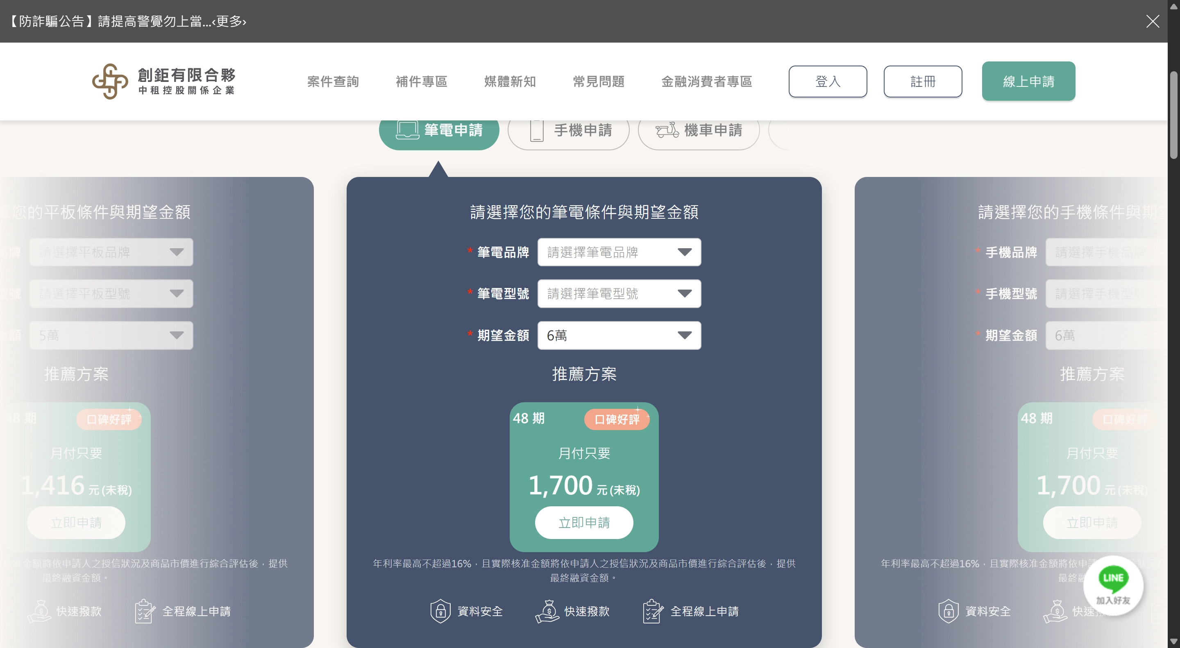Close the anti-fraud announcement banner
Image resolution: width=1180 pixels, height=648 pixels.
[x=1153, y=21]
